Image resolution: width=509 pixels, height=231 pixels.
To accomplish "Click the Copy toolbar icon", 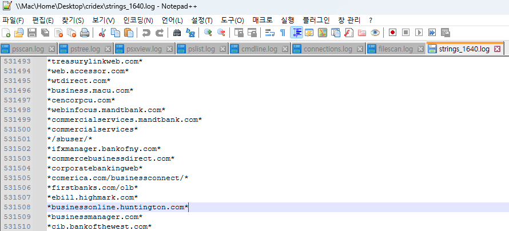I will tap(116, 33).
